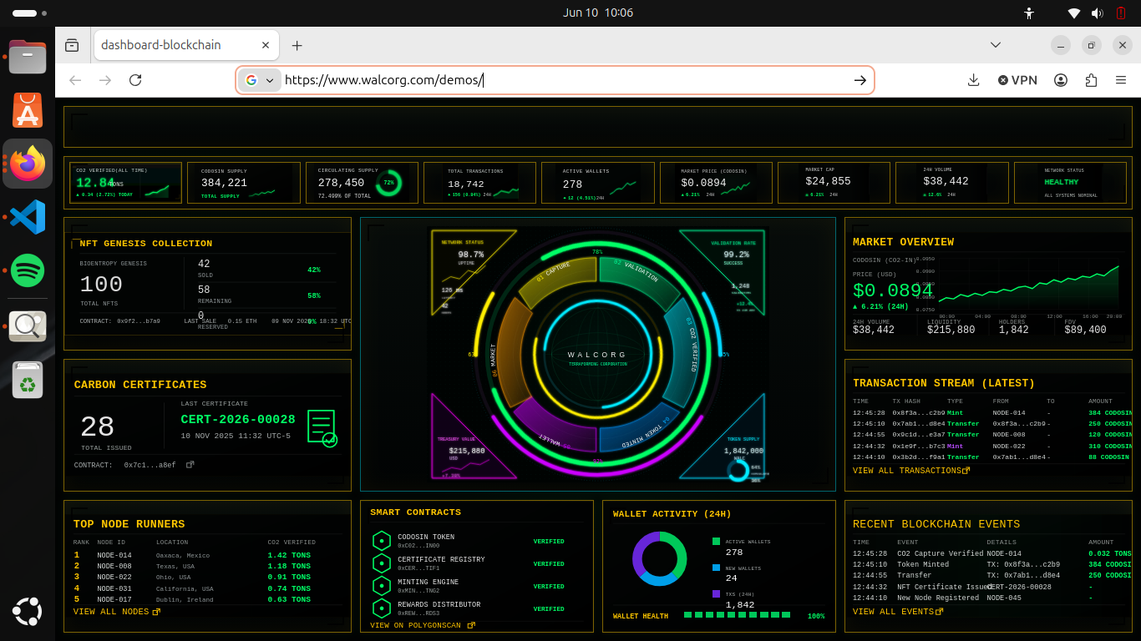This screenshot has height=641, width=1141.
Task: Open the accessibility menu in the top bar
Action: [x=1028, y=13]
